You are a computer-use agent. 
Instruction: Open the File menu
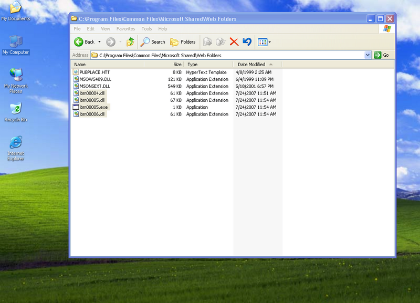tap(77, 29)
